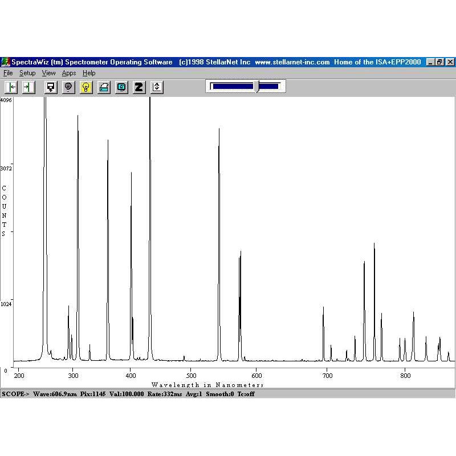Click the save spectrum disk icon
This screenshot has width=456, height=456.
tap(51, 87)
